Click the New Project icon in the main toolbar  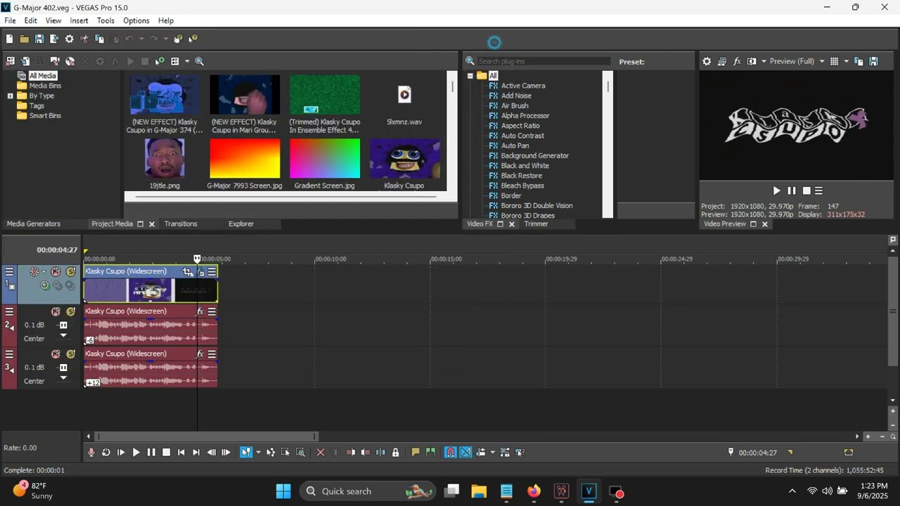click(x=10, y=39)
